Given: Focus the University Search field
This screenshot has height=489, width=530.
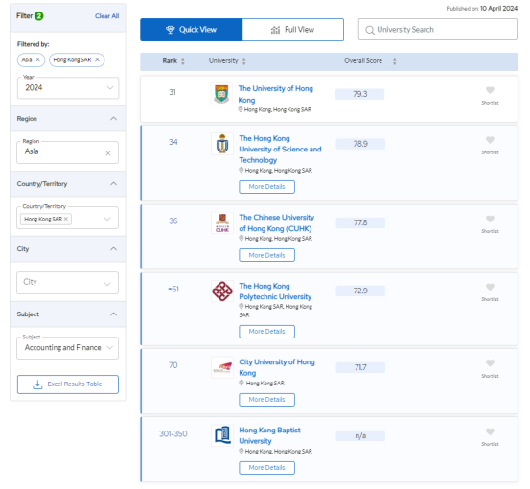Looking at the screenshot, I should [x=438, y=30].
